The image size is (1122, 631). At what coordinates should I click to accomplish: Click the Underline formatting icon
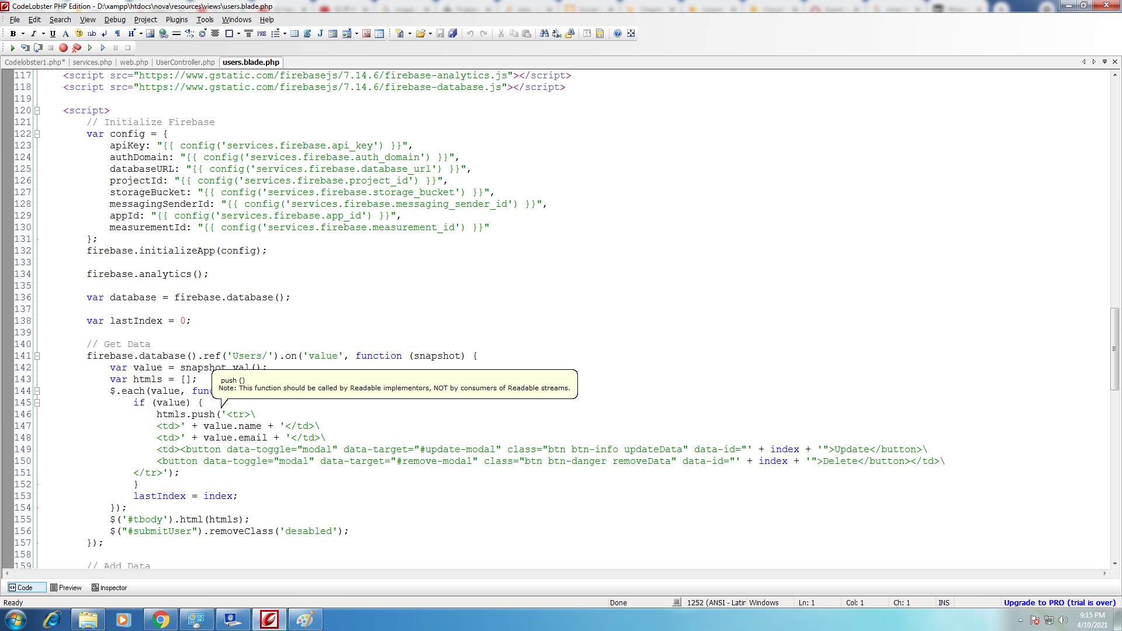pyautogui.click(x=51, y=33)
